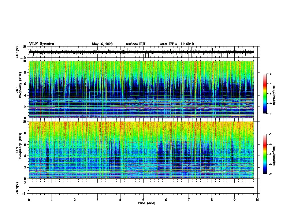Click the ch.1 'Frequency (kHz)' axis label
Image resolution: width=290 pixels, height=224 pixels.
tap(20, 85)
